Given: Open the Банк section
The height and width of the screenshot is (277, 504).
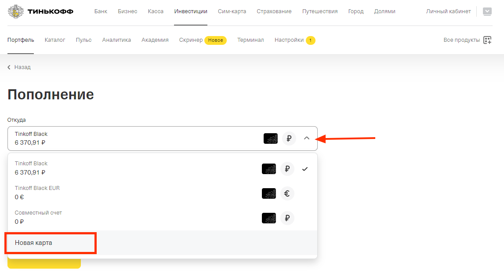Looking at the screenshot, I should point(101,11).
